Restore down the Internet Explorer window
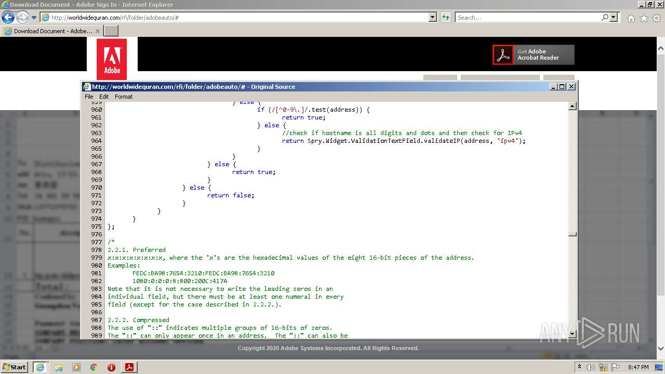The height and width of the screenshot is (374, 665). pyautogui.click(x=650, y=5)
